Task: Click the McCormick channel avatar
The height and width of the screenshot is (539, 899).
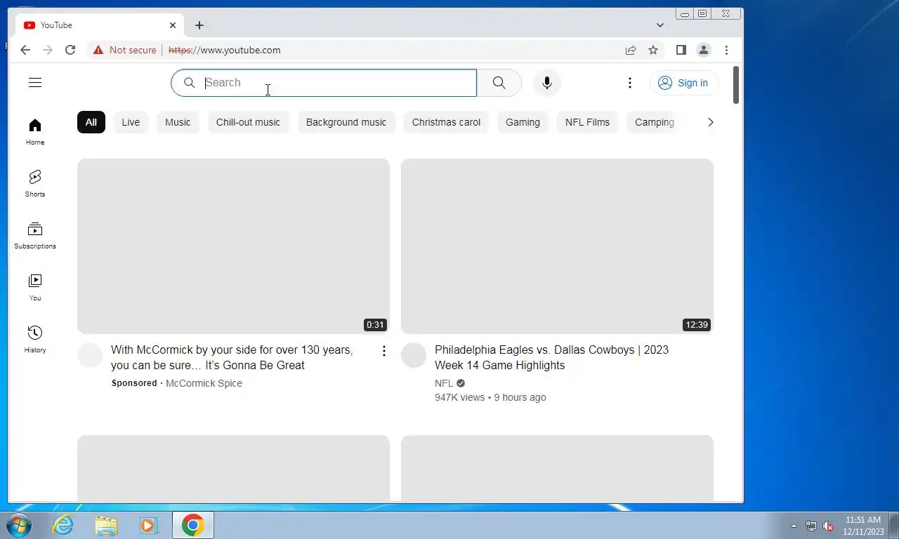Action: tap(90, 356)
